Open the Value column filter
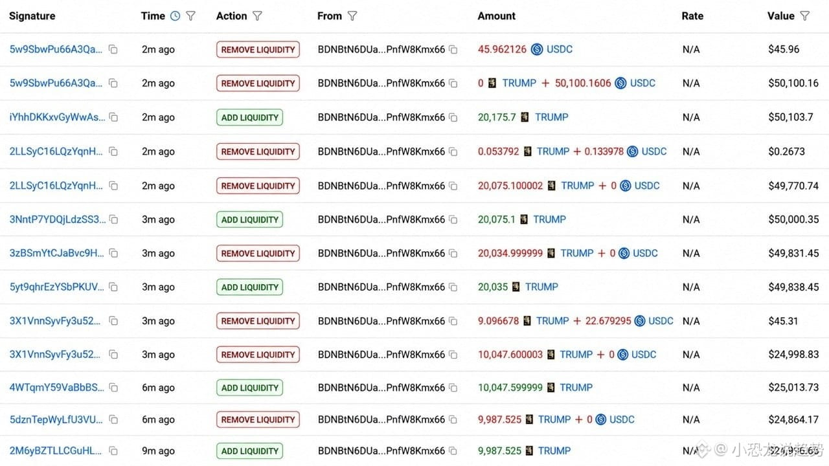Image resolution: width=829 pixels, height=466 pixels. 804,16
